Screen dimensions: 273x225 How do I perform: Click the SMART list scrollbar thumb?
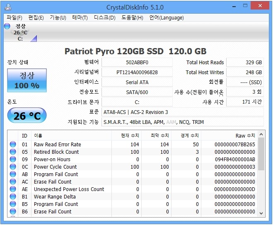261,154
